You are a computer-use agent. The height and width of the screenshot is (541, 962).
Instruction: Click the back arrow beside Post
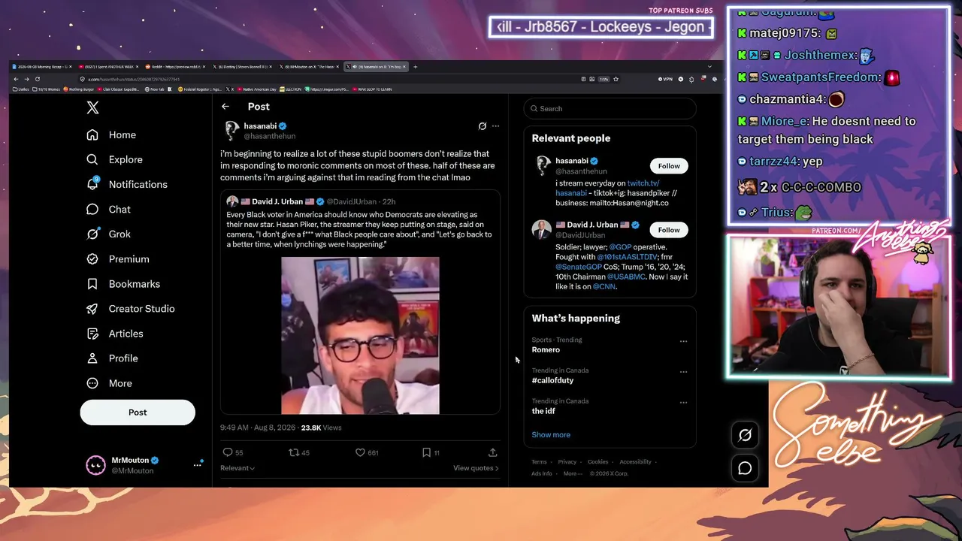click(225, 107)
